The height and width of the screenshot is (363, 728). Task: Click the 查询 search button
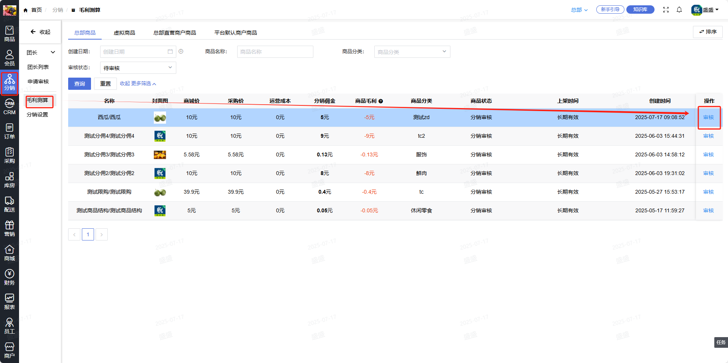(80, 84)
